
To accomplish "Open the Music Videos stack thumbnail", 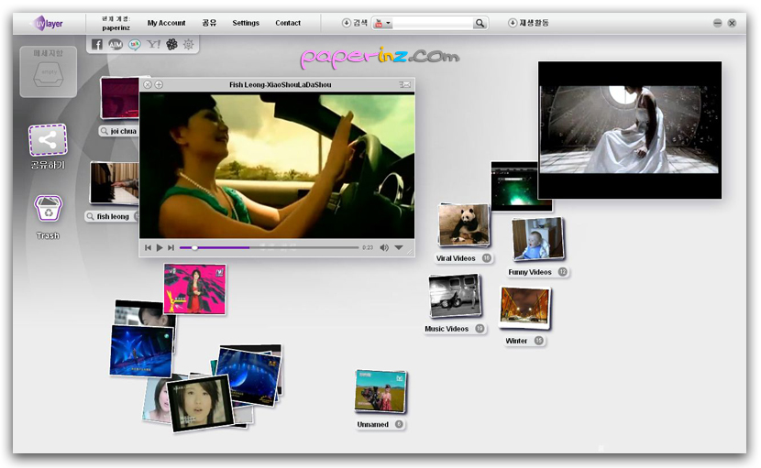I will pyautogui.click(x=455, y=296).
